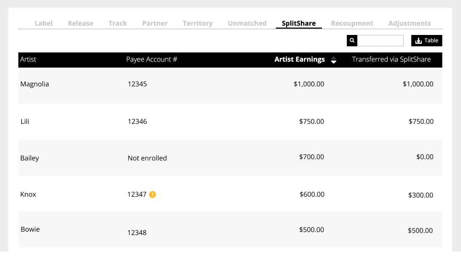Click the Transferred via SplitShare column header
This screenshot has width=461, height=259.
point(391,59)
